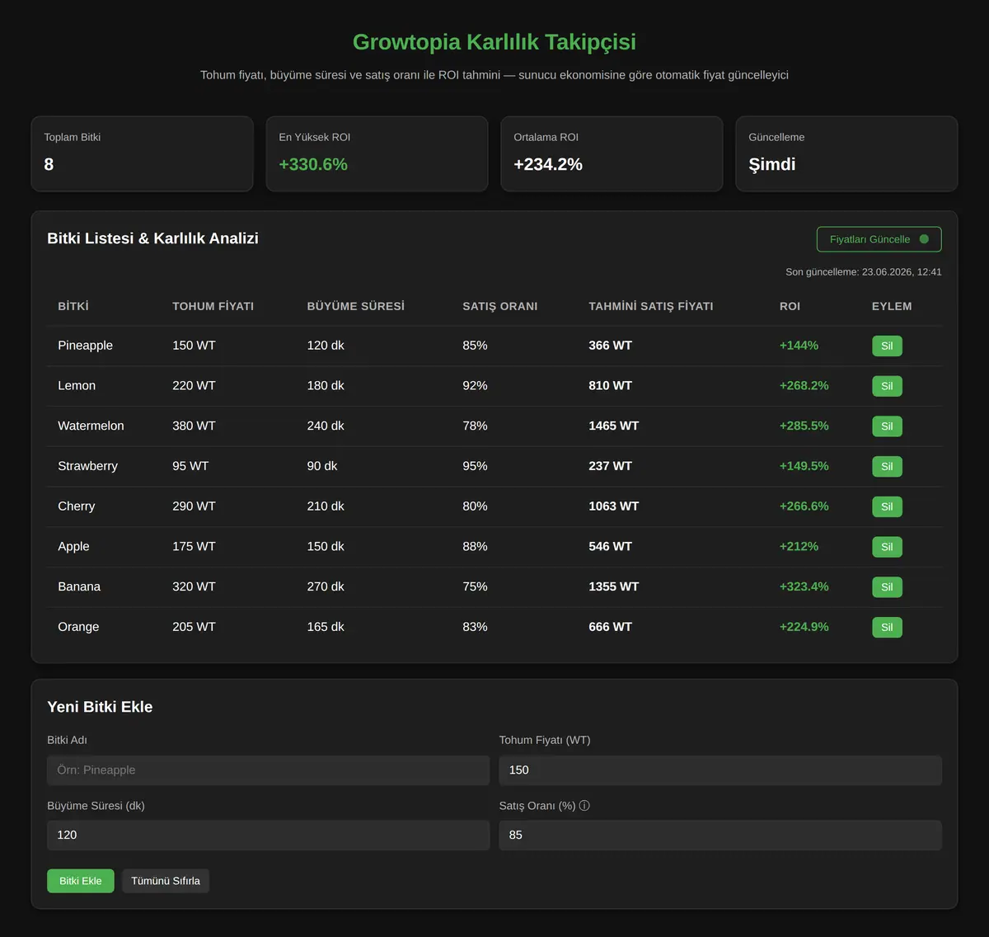Click the SATIŞ ORANI column header
Image resolution: width=989 pixels, height=937 pixels.
pyautogui.click(x=500, y=306)
